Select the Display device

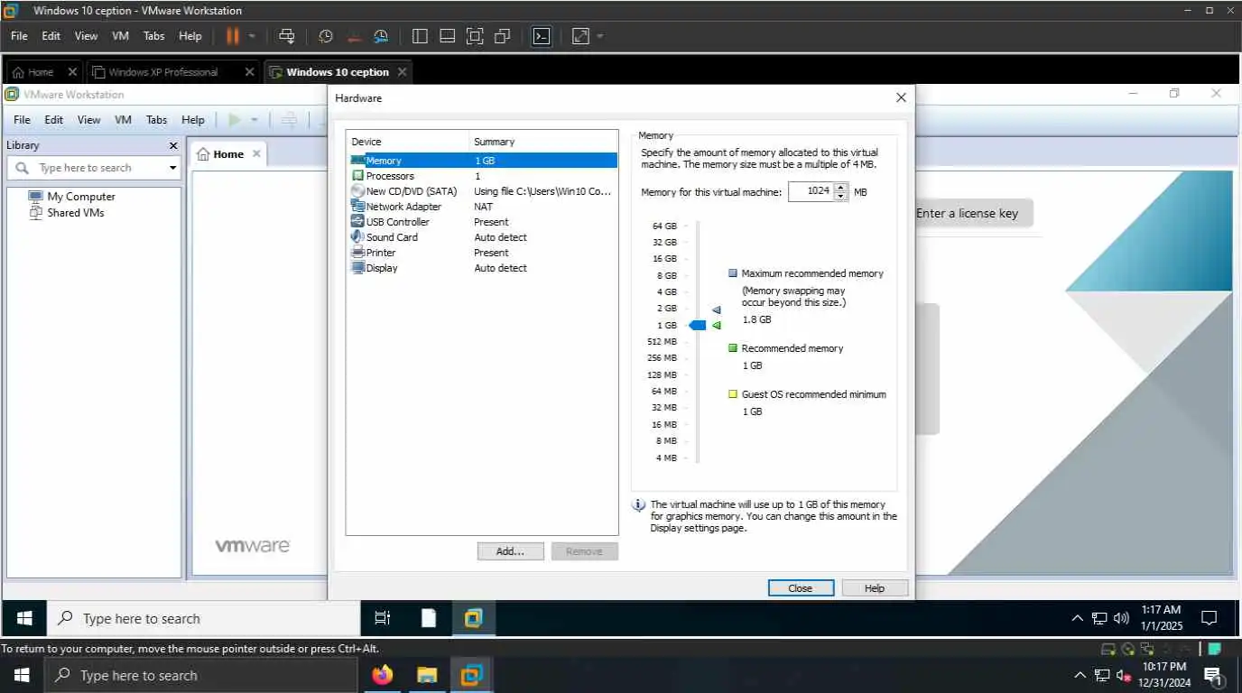pyautogui.click(x=482, y=268)
